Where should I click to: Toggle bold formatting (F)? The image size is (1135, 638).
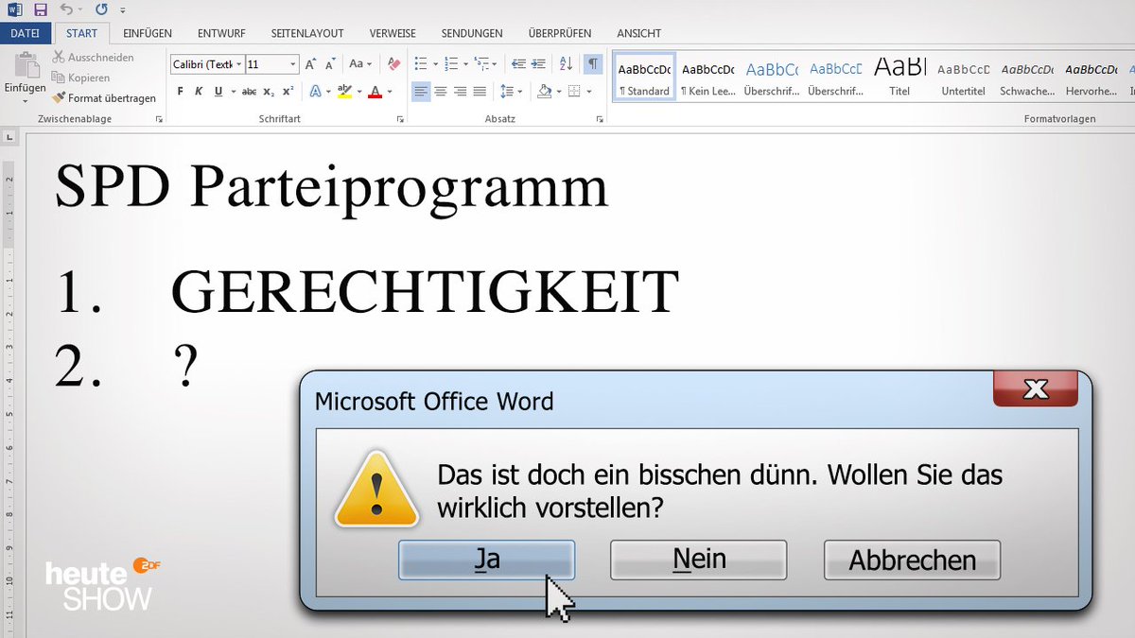pyautogui.click(x=181, y=92)
